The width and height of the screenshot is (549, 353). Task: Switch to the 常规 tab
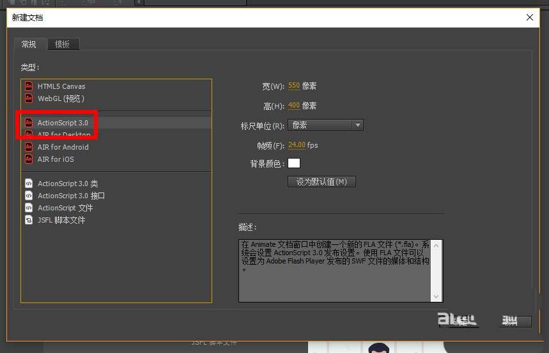click(29, 44)
